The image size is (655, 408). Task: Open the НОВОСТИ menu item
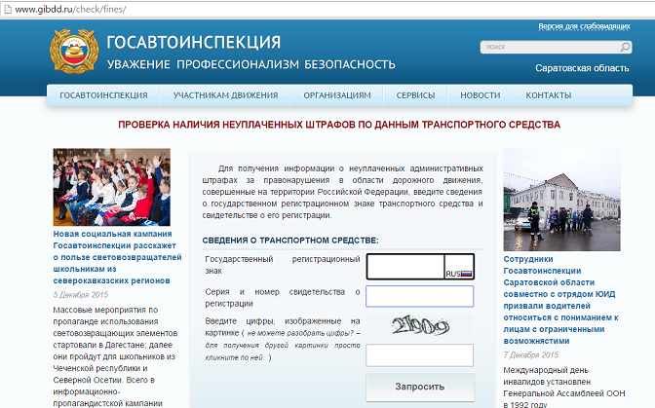tap(481, 95)
